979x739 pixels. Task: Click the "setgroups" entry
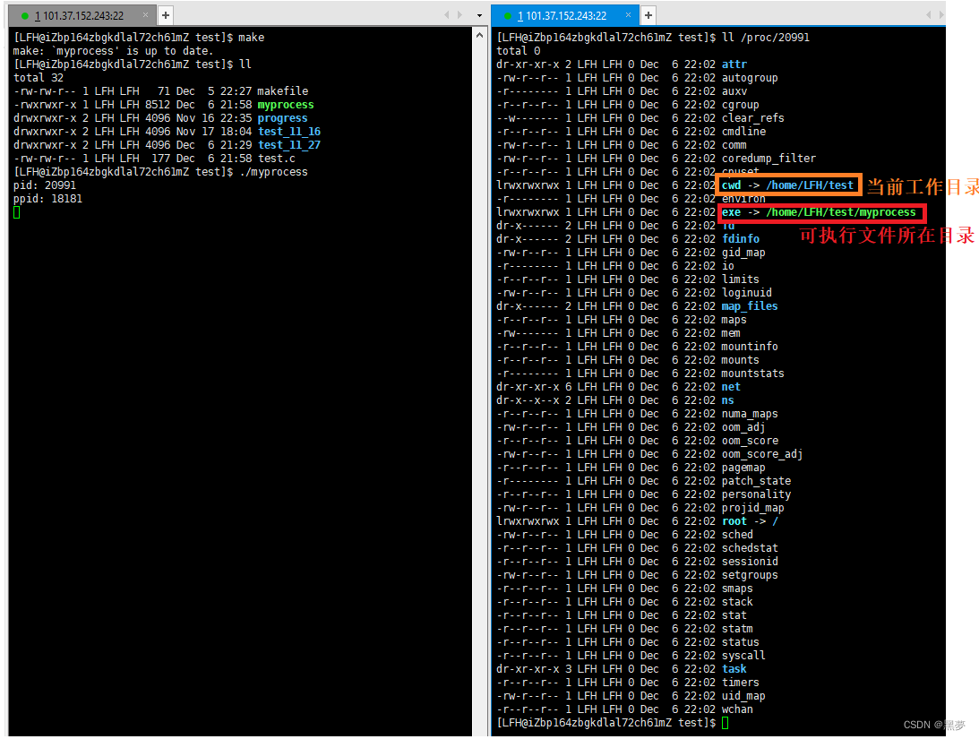click(x=750, y=575)
